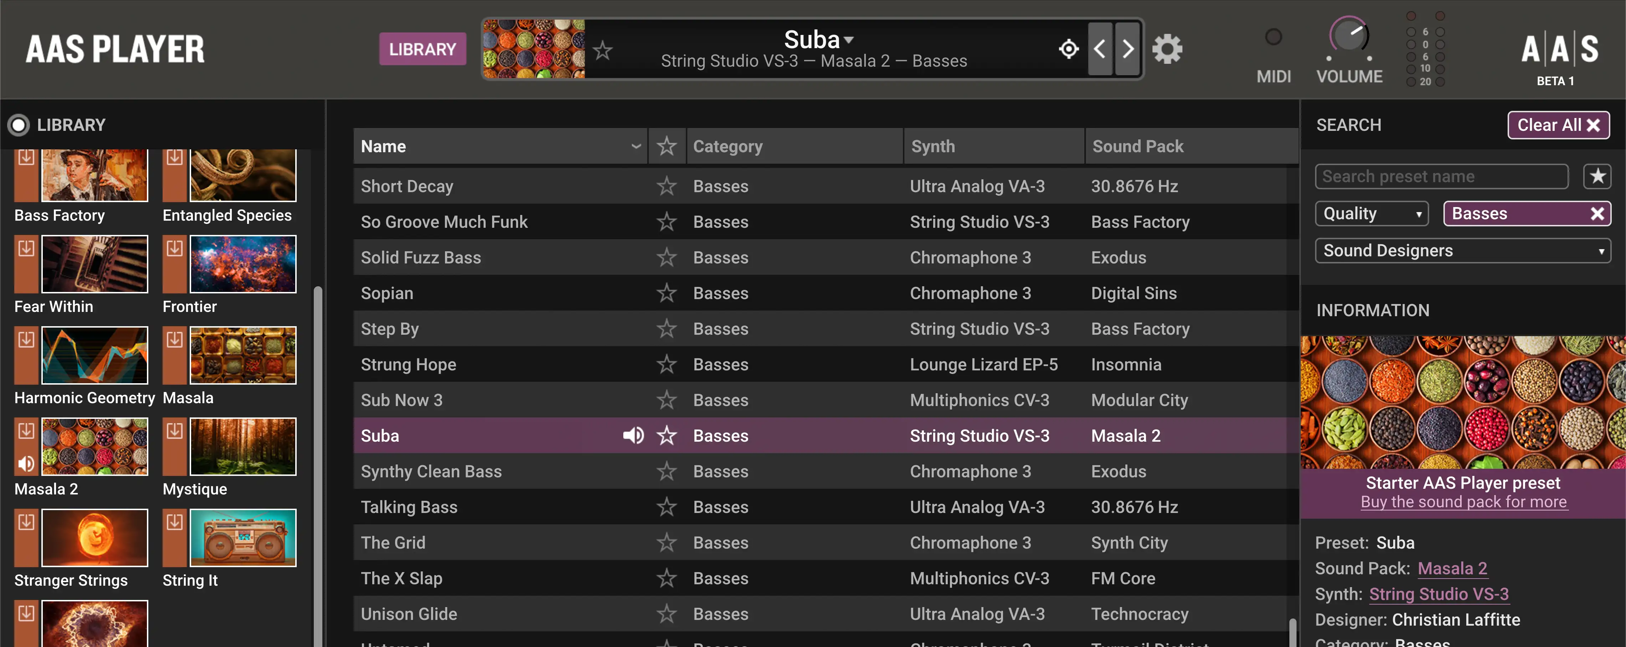Select the Library radio button
Viewport: 1626px width, 647px height.
click(18, 125)
